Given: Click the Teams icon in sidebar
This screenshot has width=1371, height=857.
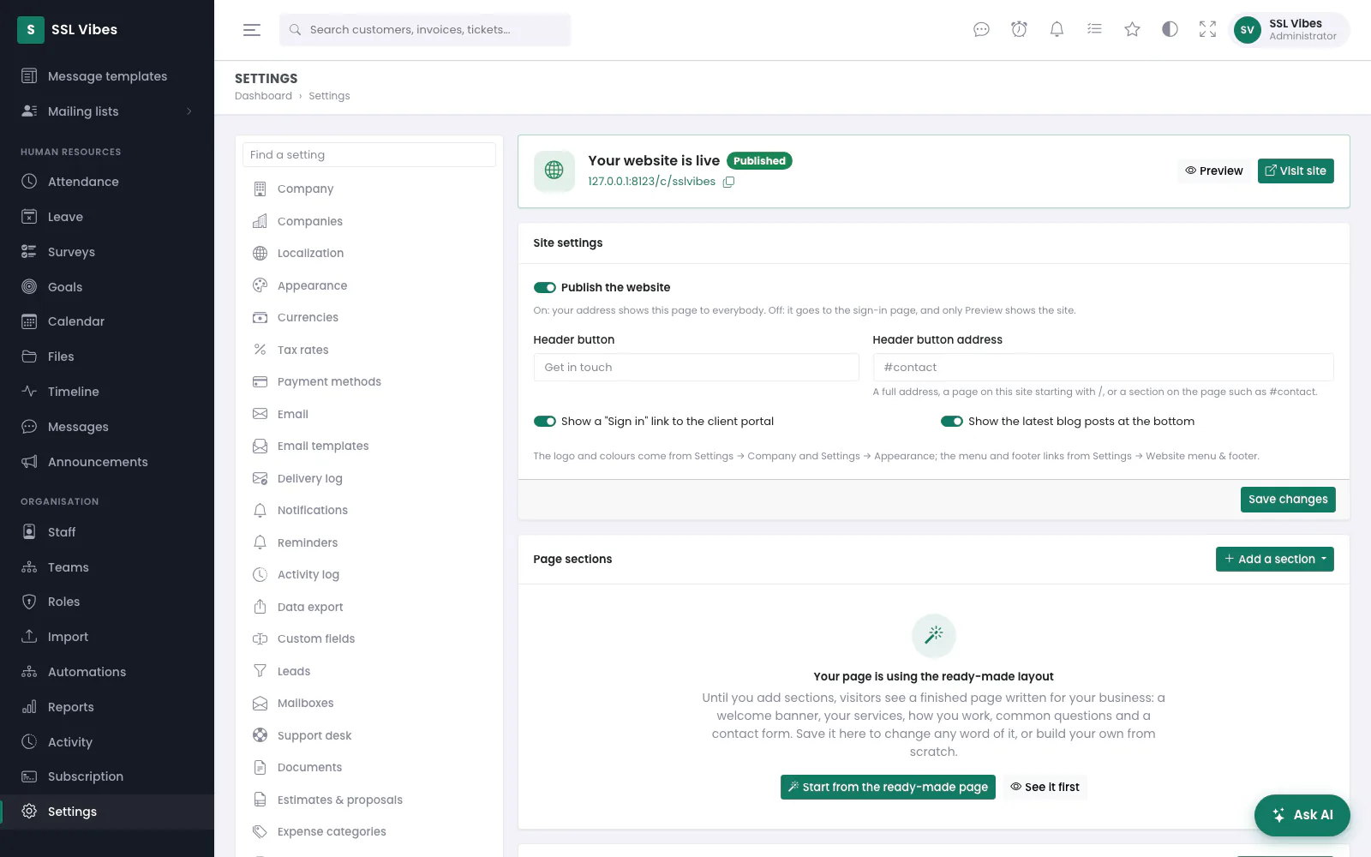Looking at the screenshot, I should (29, 567).
